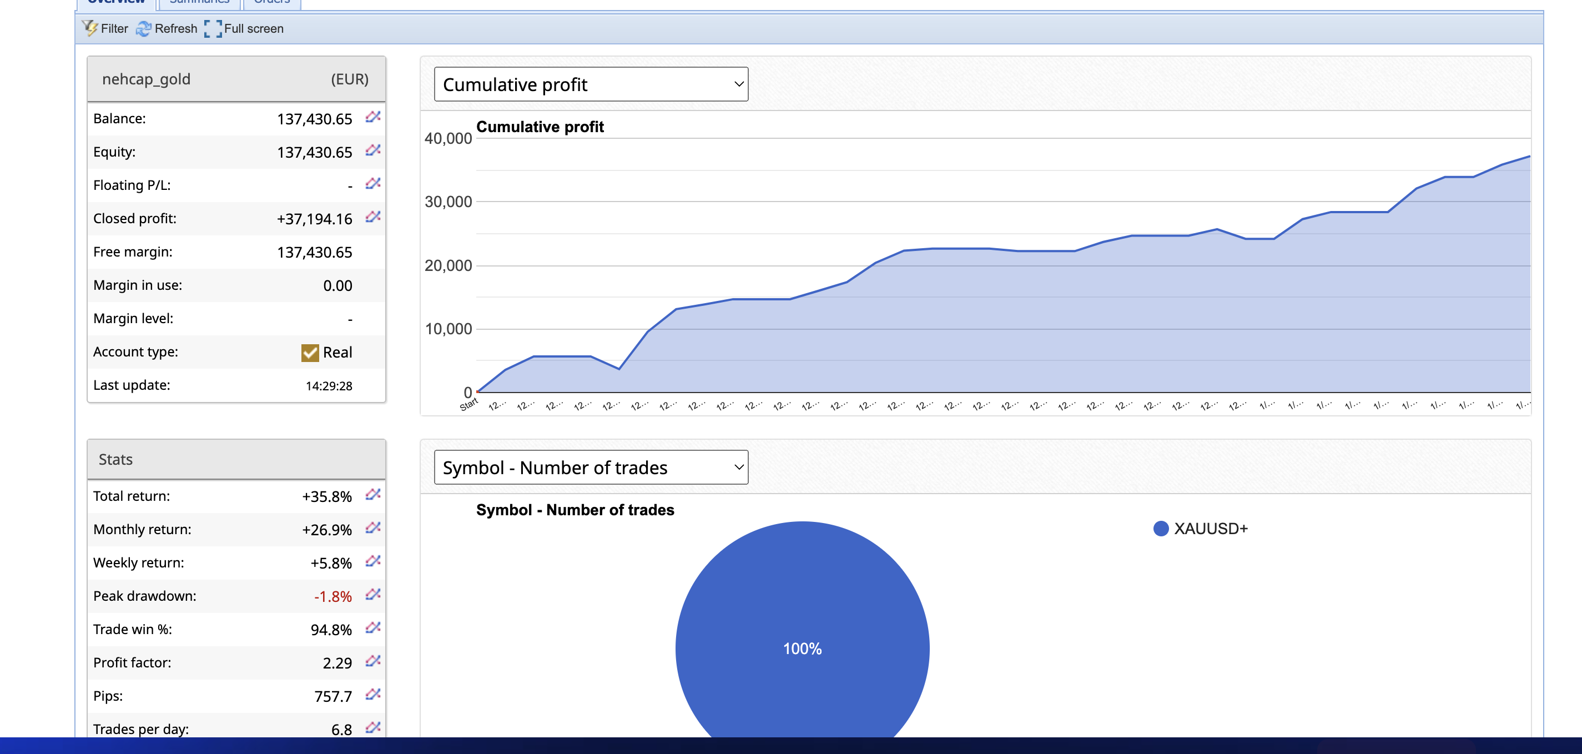Click chart icon beside Pips value

pos(373,695)
